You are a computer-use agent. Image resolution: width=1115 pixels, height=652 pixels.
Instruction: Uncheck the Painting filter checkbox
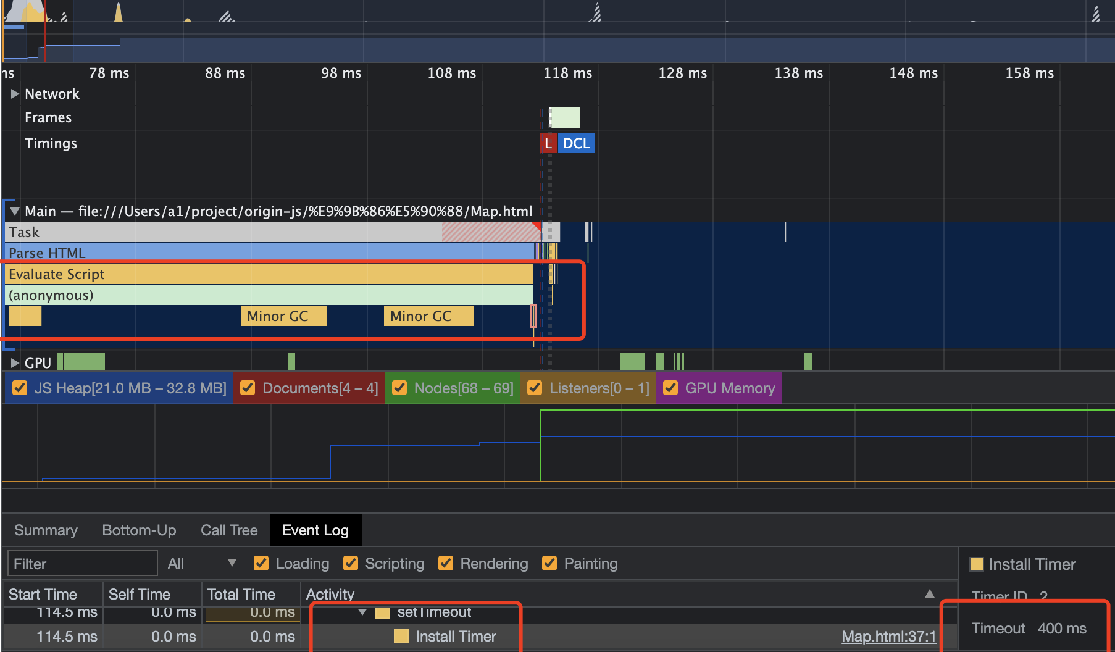[x=549, y=563]
